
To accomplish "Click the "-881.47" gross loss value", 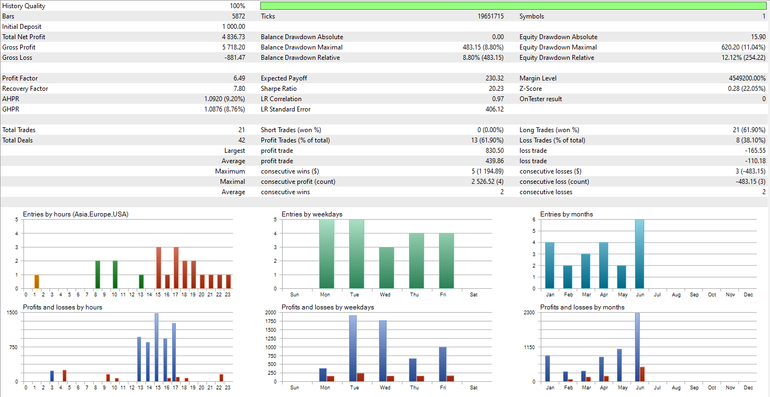I will (235, 58).
